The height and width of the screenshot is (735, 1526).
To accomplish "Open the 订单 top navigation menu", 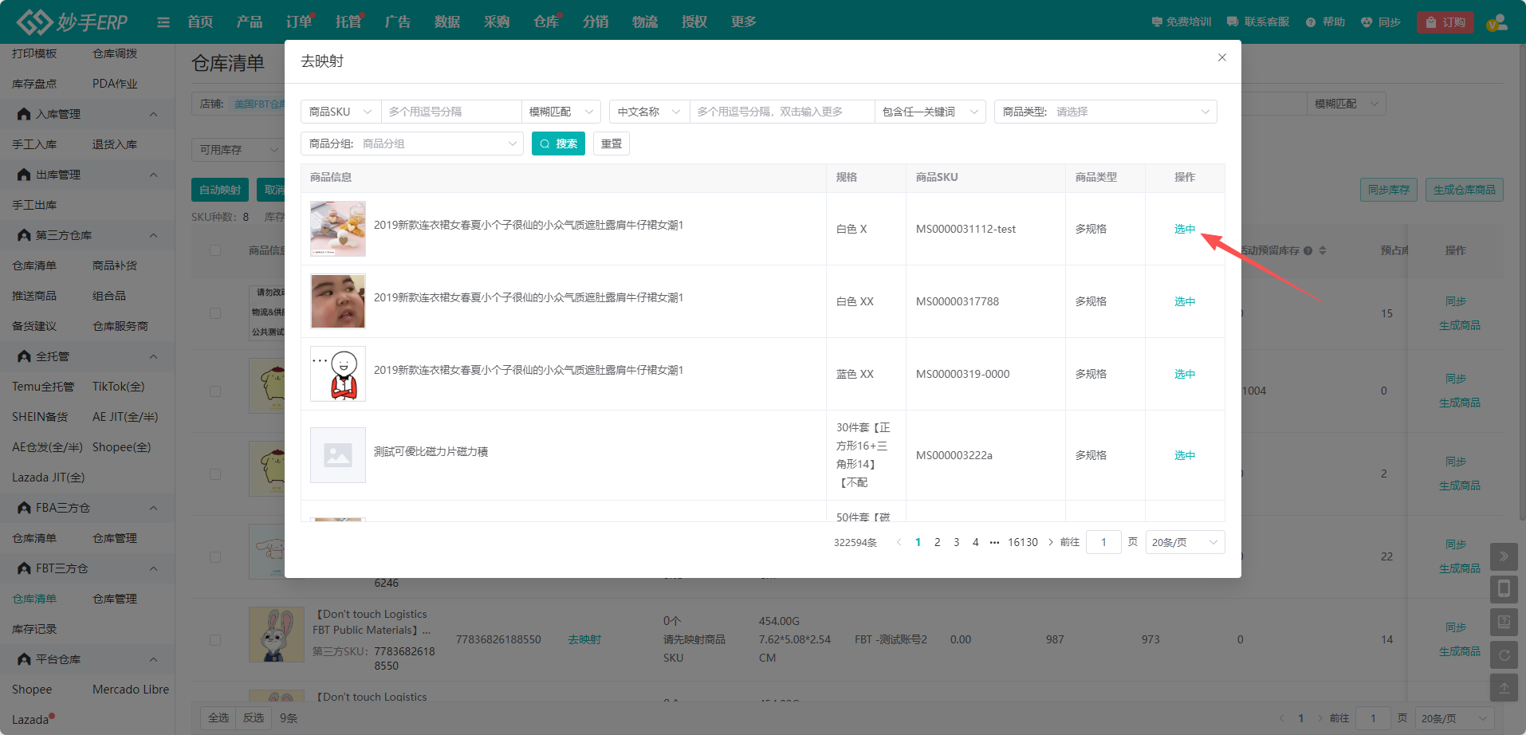I will point(299,22).
